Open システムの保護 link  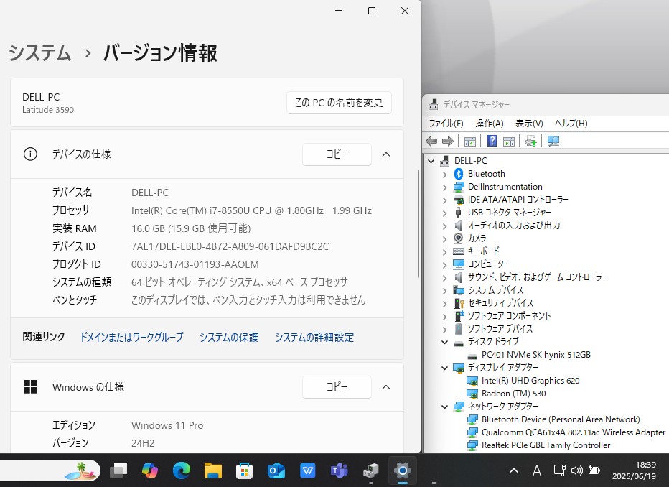tap(229, 337)
